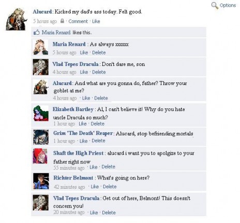Delete Grim Reaper's comment about mortals
240x223 pixels.
(98, 141)
